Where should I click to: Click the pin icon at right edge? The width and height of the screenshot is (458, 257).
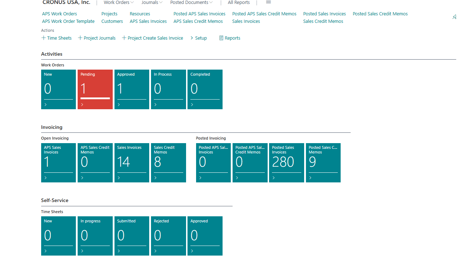coord(454,17)
